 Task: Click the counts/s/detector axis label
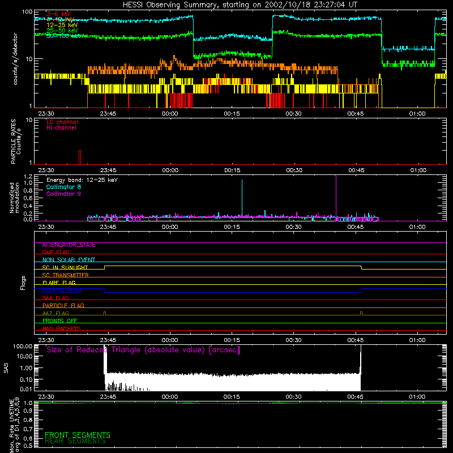click(x=15, y=59)
